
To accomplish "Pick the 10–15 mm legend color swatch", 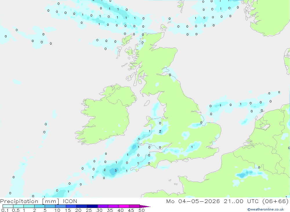I will click(x=61, y=206).
